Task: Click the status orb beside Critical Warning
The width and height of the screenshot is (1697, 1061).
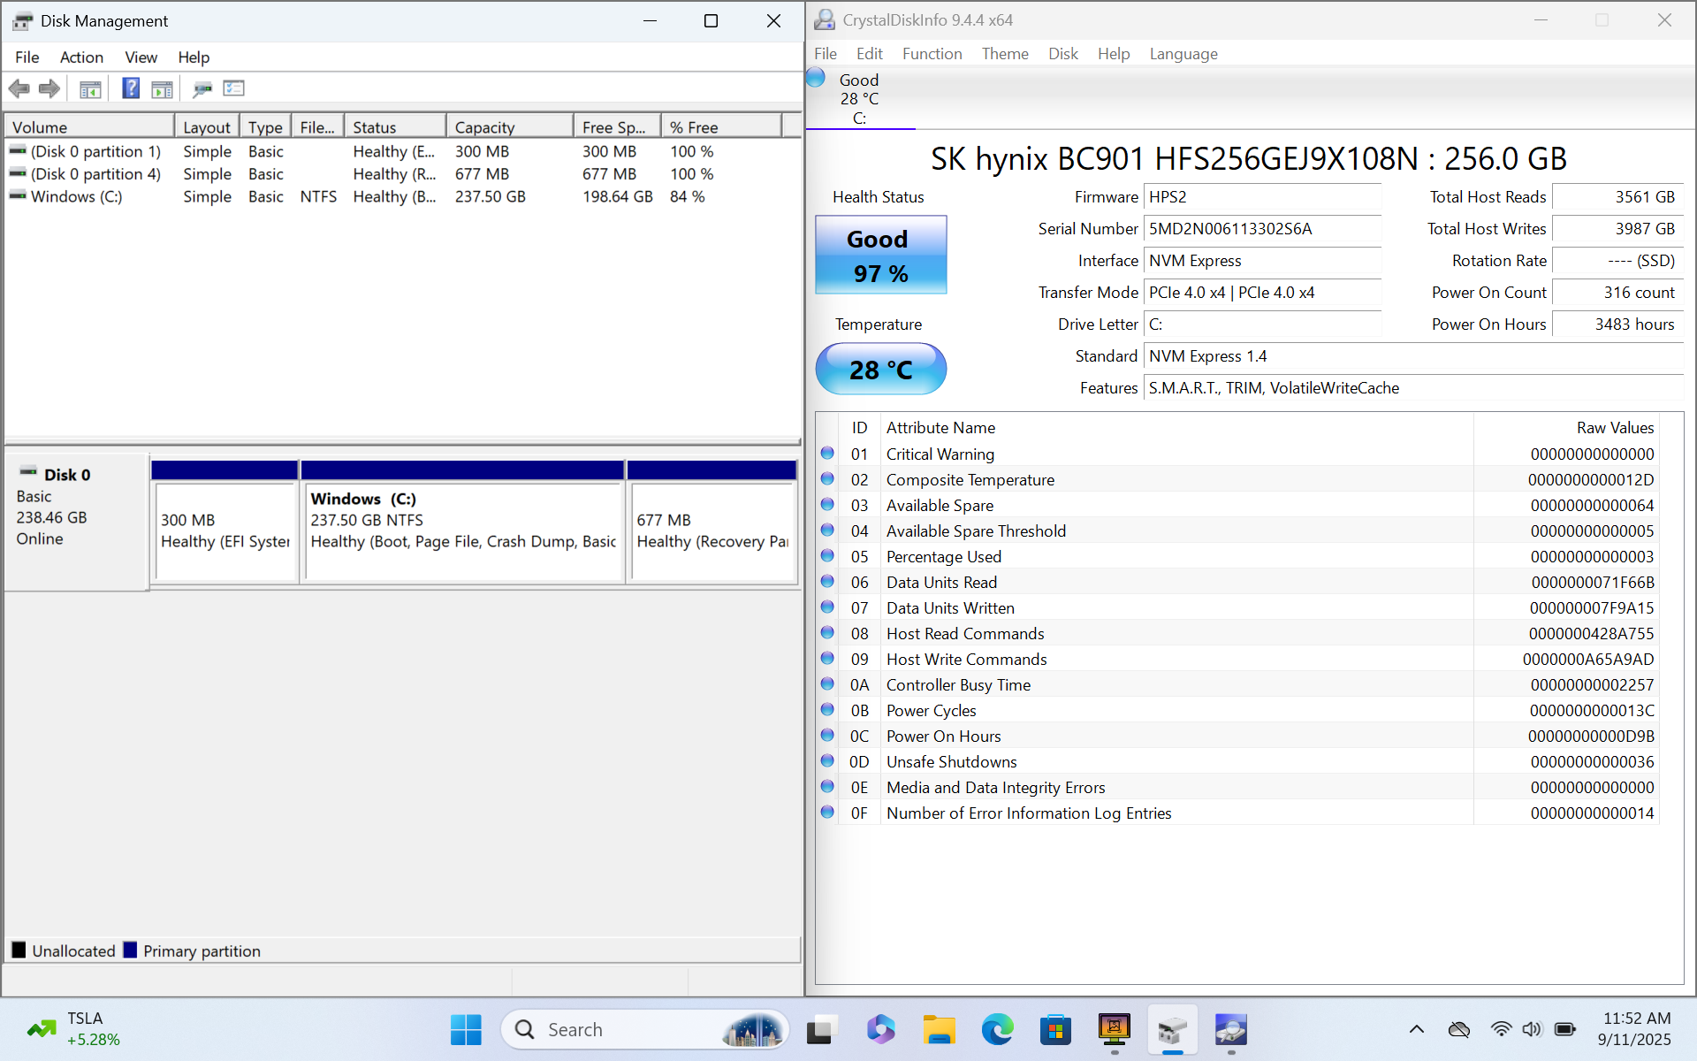Action: (827, 453)
